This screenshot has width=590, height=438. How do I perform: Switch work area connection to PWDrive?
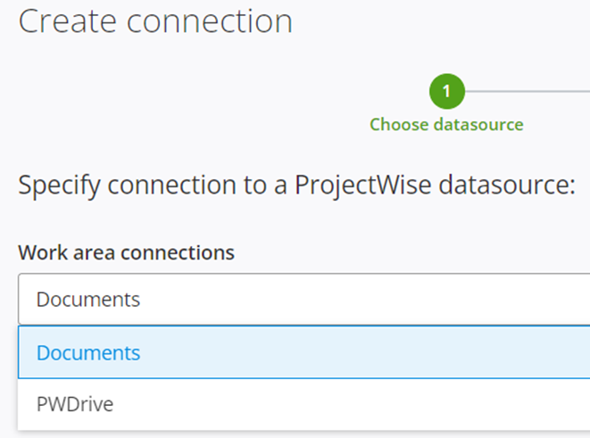[x=304, y=404]
